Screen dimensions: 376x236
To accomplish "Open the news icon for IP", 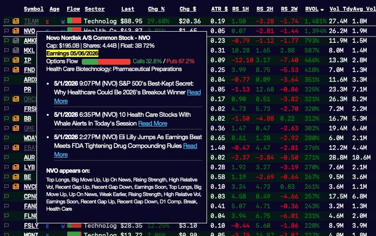I will point(16,60).
